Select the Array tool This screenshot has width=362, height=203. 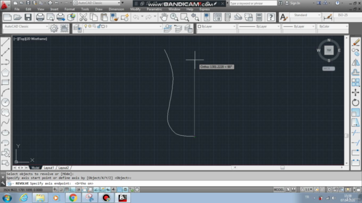(x=356, y=82)
